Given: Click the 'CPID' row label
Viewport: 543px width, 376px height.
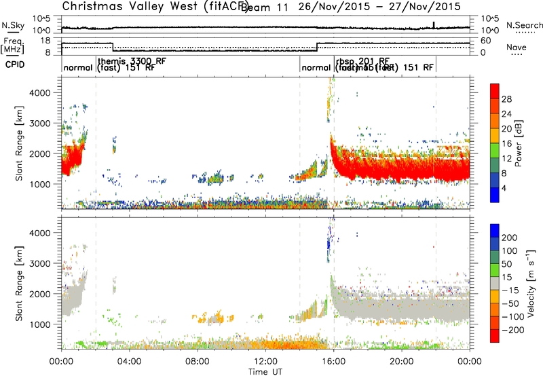Looking at the screenshot, I should [x=15, y=64].
